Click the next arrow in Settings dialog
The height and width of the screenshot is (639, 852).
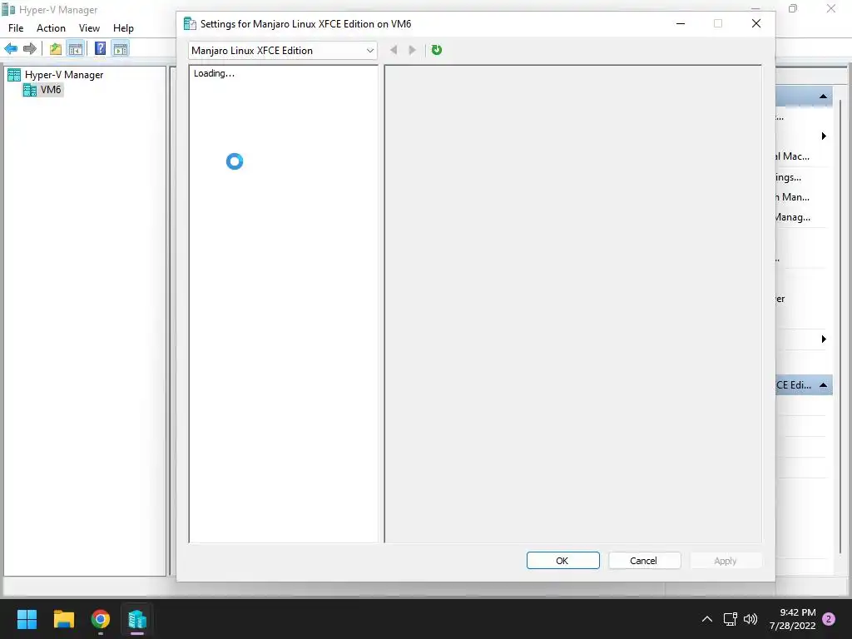point(413,50)
